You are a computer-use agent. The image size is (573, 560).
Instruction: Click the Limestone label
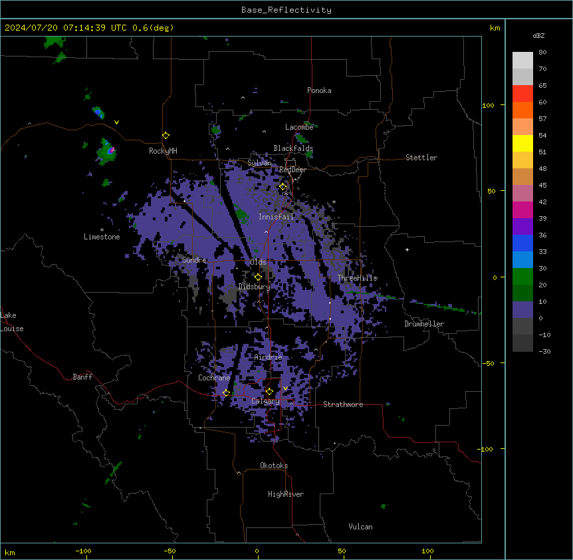(102, 237)
